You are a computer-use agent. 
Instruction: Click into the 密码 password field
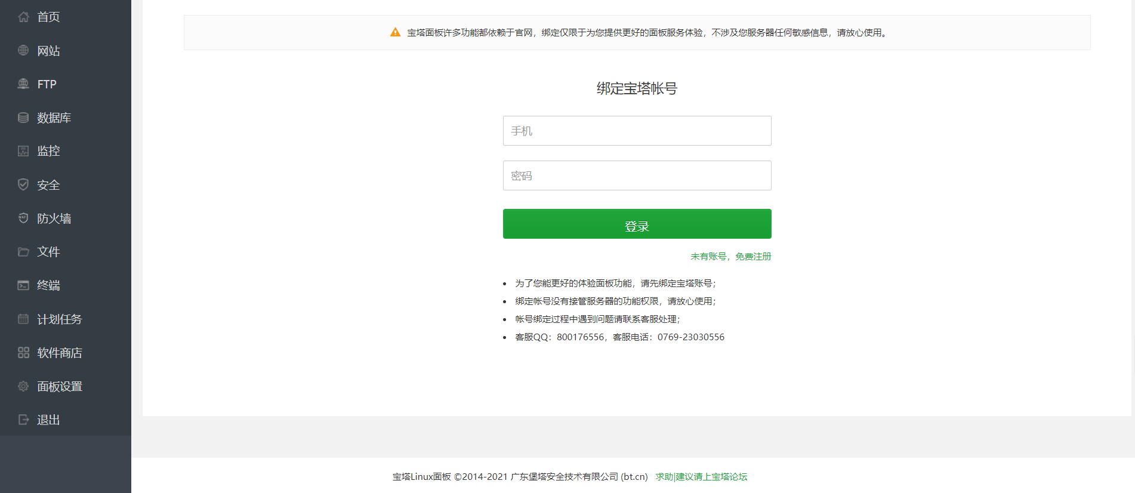(637, 175)
